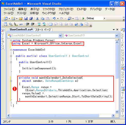Open the Add New Item dropdown arrow

(17, 18)
